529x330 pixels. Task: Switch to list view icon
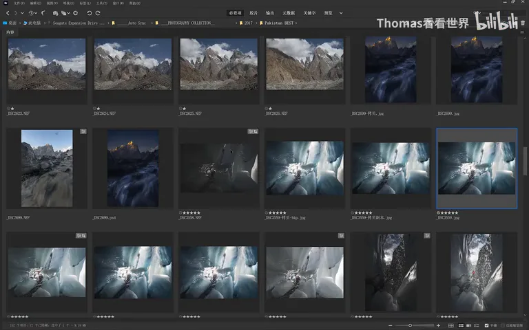477,325
